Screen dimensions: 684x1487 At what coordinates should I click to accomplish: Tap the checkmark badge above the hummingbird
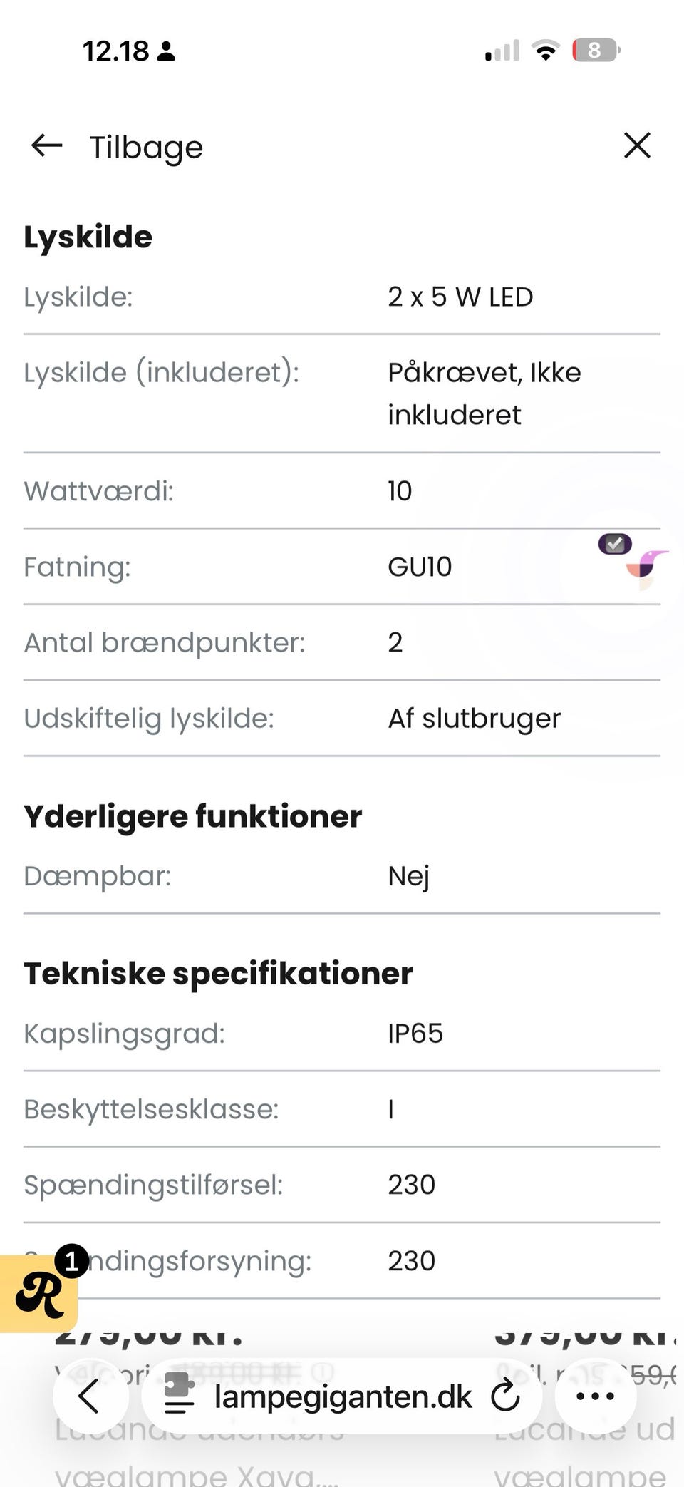pyautogui.click(x=615, y=544)
